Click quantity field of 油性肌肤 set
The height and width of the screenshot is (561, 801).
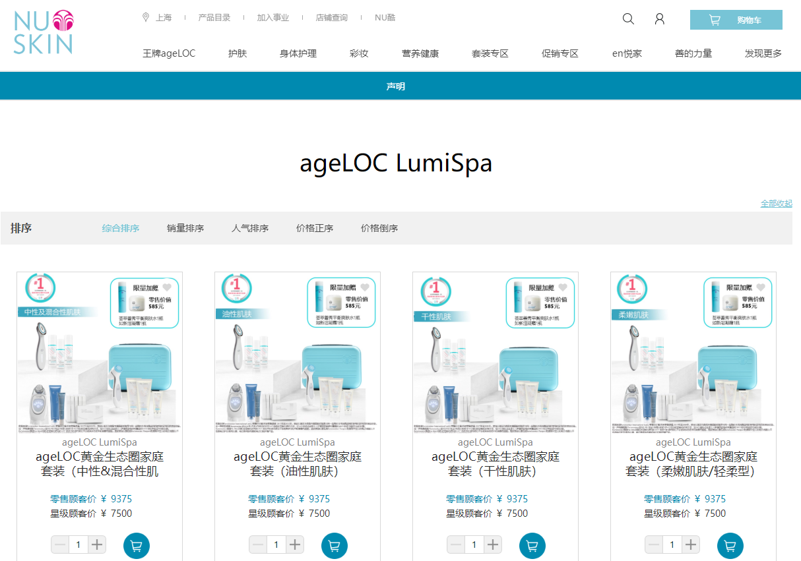click(x=276, y=545)
